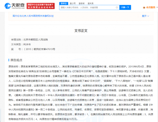Screen dimensions: 158x122
Task: Click the case number 朝民初字第47613号
Action: (x=44, y=49)
